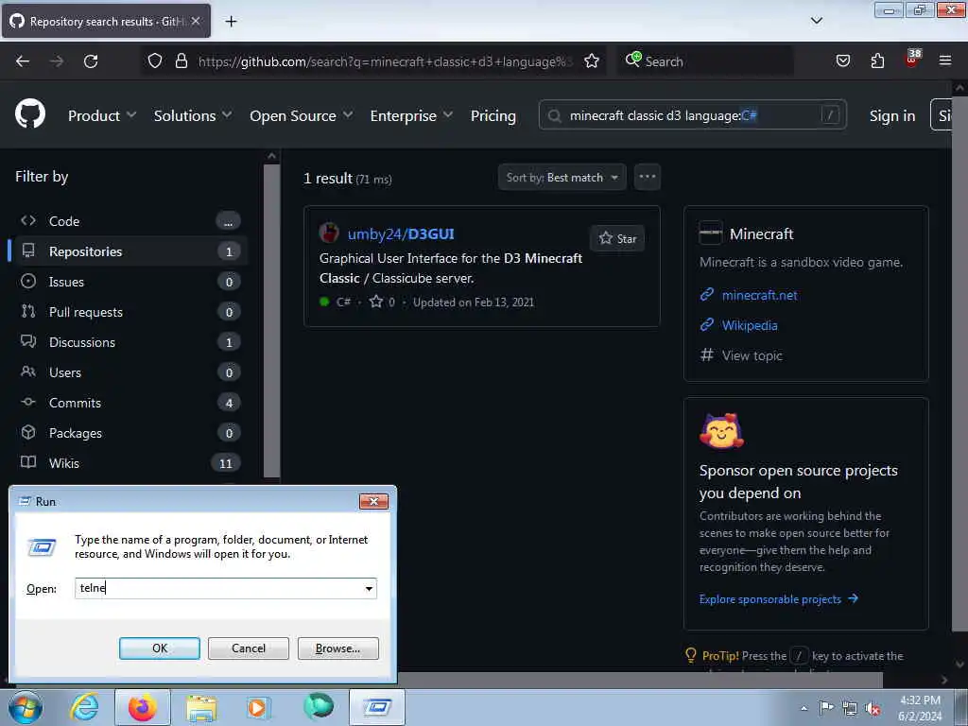The width and height of the screenshot is (968, 726).
Task: Click the muted volume tray icon
Action: 873,709
